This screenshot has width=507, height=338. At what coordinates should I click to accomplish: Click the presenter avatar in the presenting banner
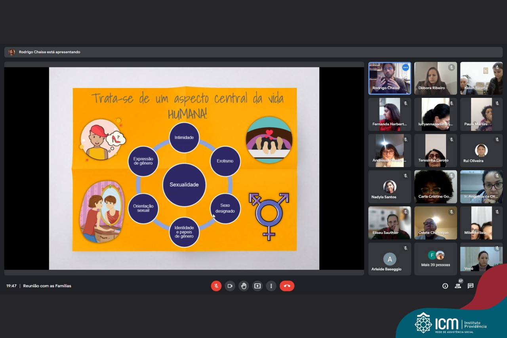coord(11,52)
